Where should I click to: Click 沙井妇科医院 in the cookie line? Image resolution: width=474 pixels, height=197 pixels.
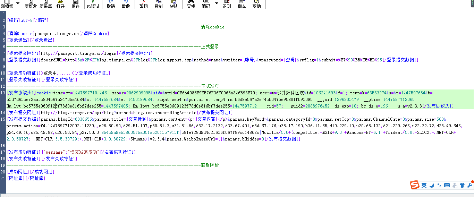point(290,93)
